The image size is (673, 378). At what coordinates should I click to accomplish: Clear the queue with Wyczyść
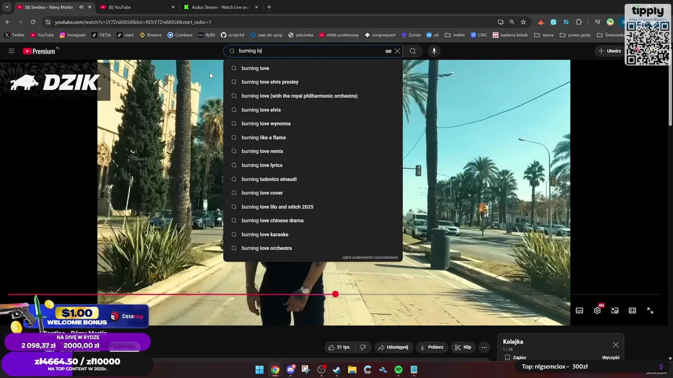click(x=610, y=358)
